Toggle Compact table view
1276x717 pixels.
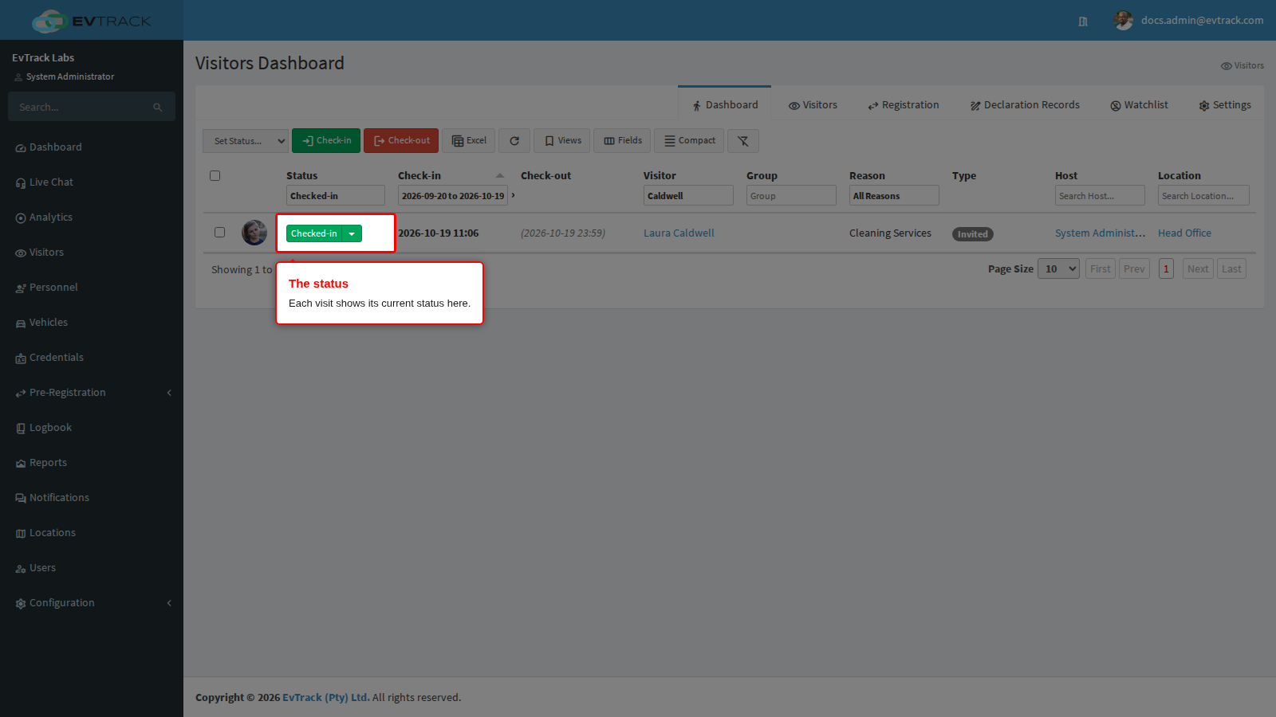(690, 140)
